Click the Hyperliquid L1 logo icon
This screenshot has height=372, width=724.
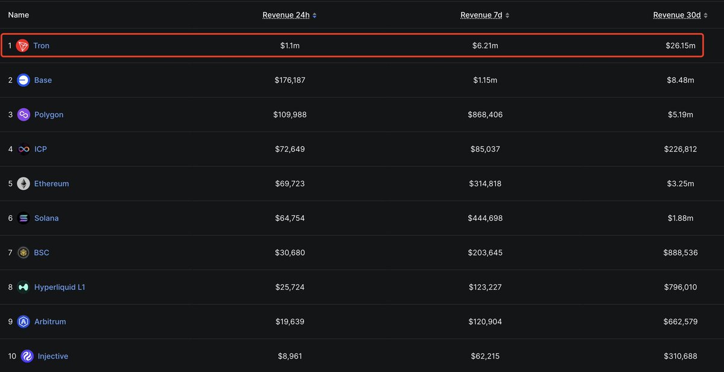24,288
